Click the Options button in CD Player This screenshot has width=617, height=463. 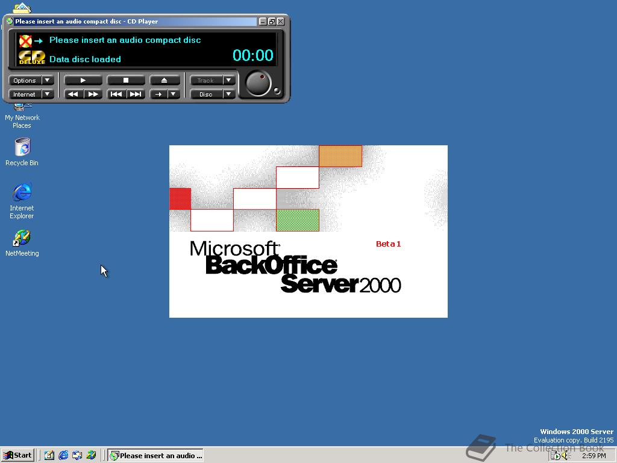pyautogui.click(x=25, y=80)
